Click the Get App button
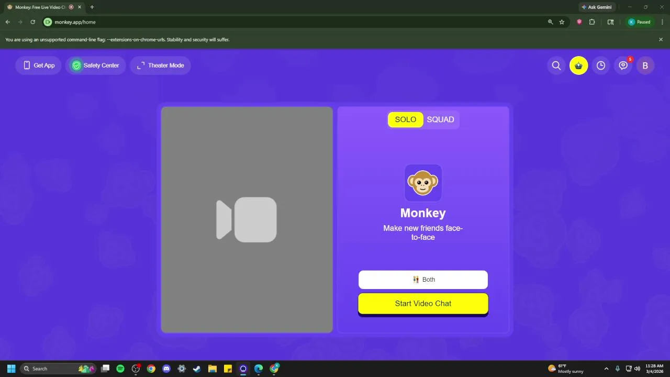Screen dimensions: 670x377 39,65
